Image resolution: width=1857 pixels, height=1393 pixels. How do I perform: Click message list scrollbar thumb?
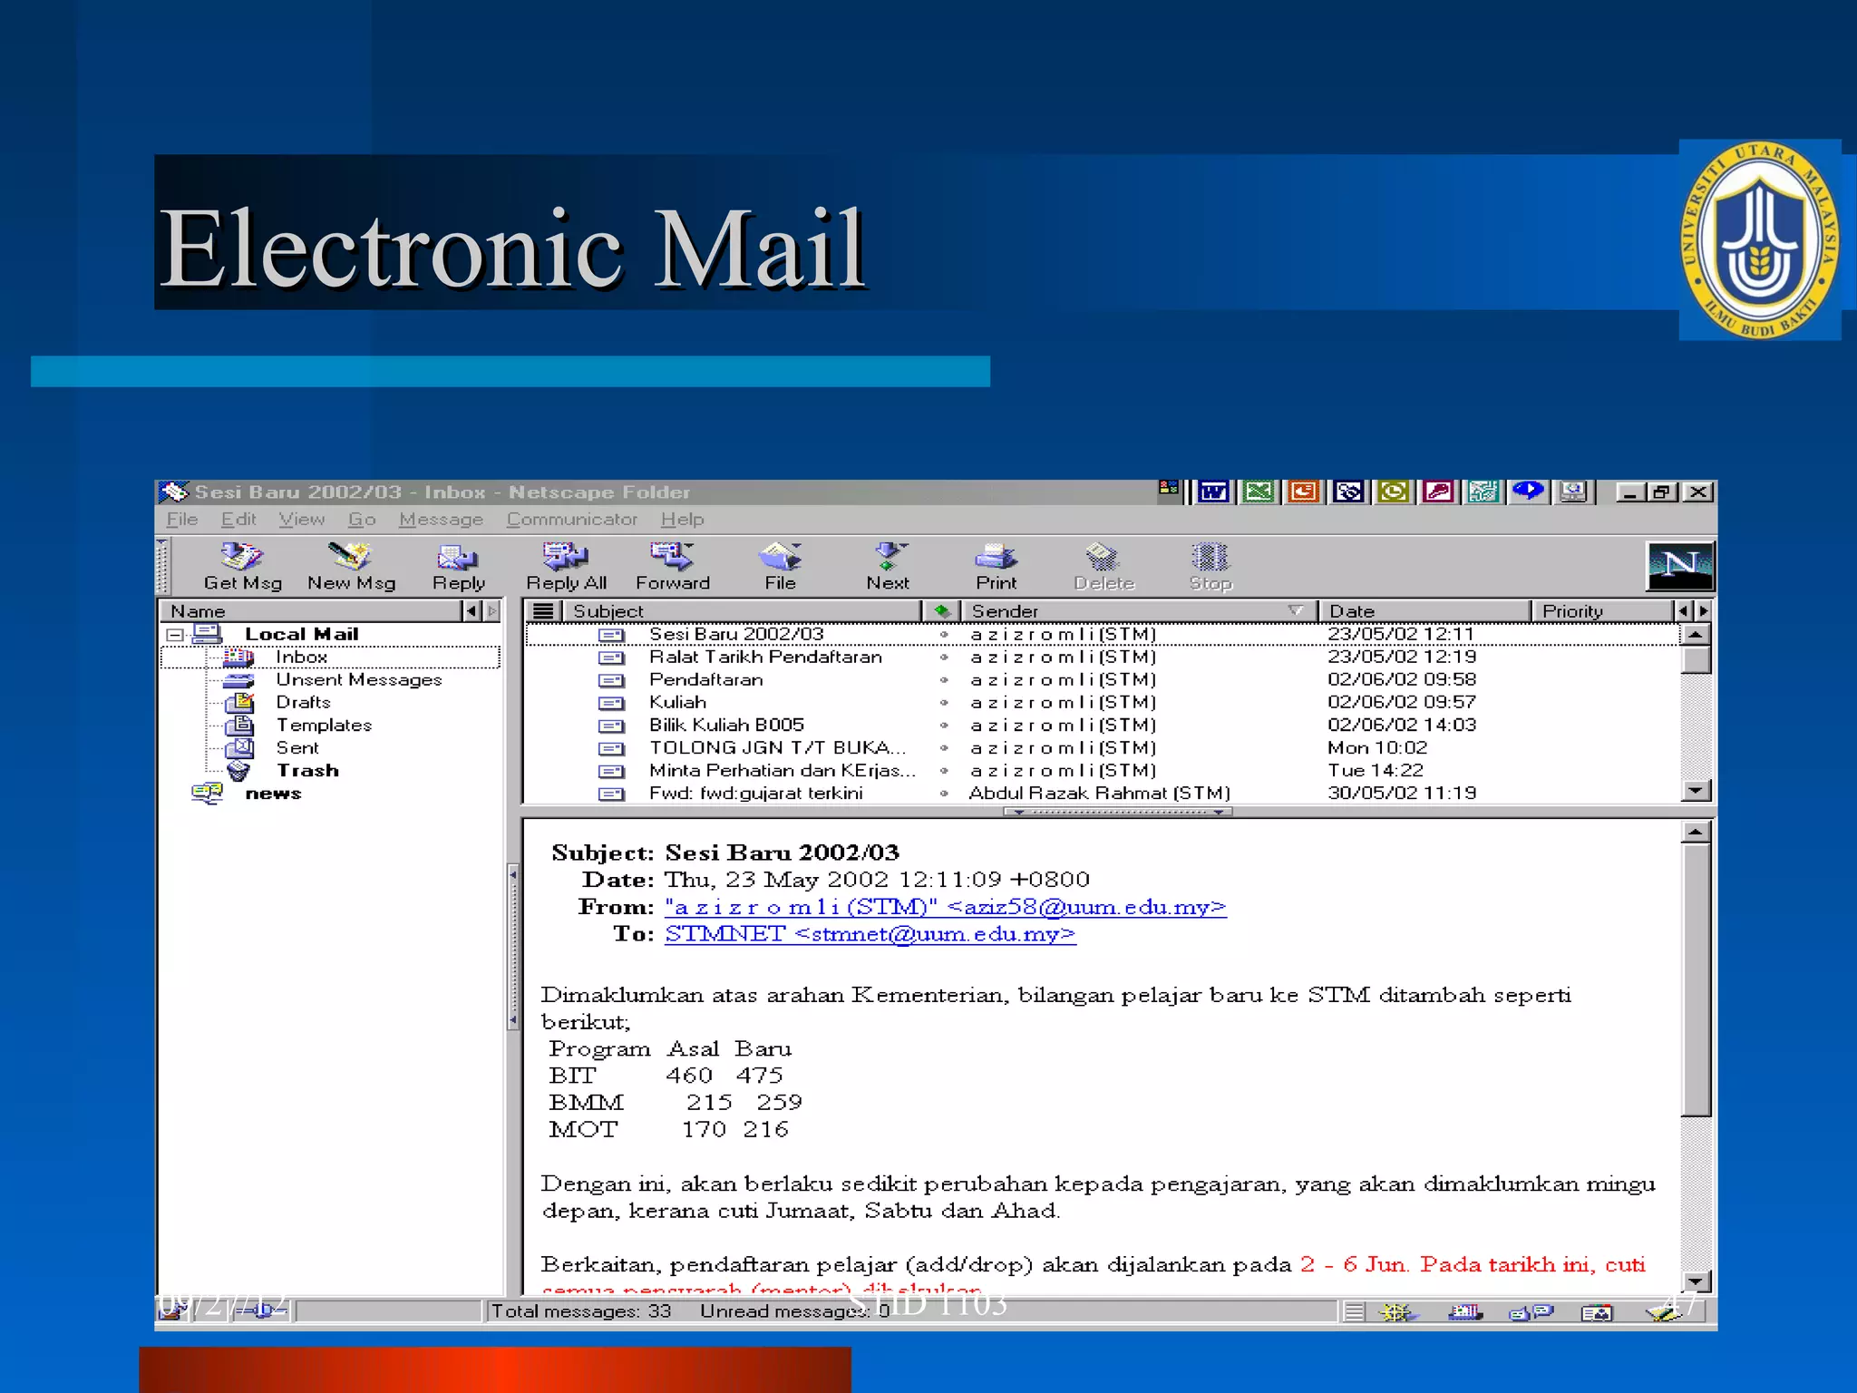[1696, 659]
